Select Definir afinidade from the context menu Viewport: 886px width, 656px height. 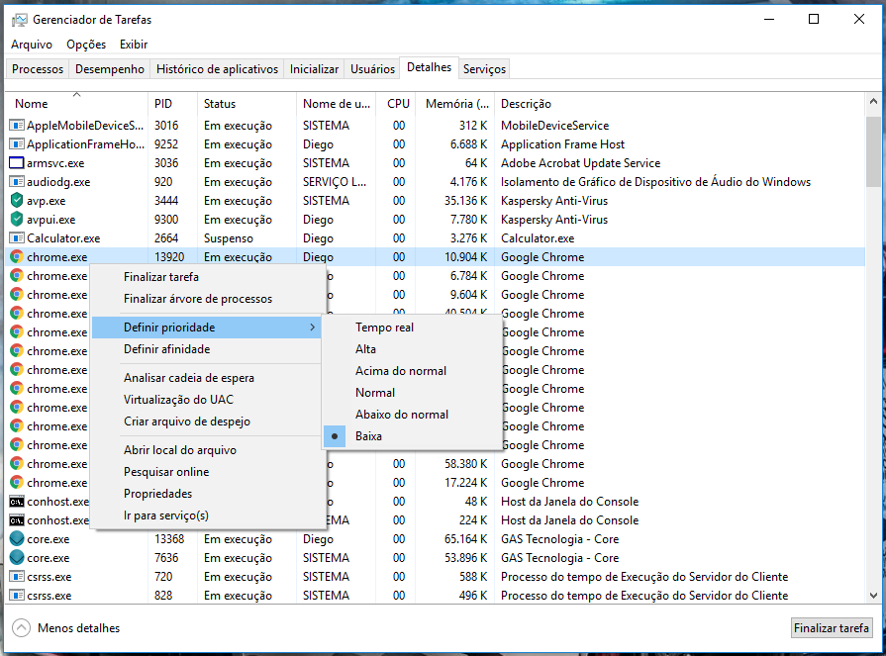point(206,349)
